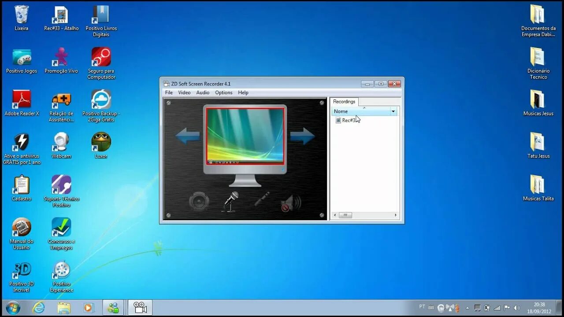Open the Nome sorting dropdown
Screen dimensions: 564x317
click(x=393, y=111)
